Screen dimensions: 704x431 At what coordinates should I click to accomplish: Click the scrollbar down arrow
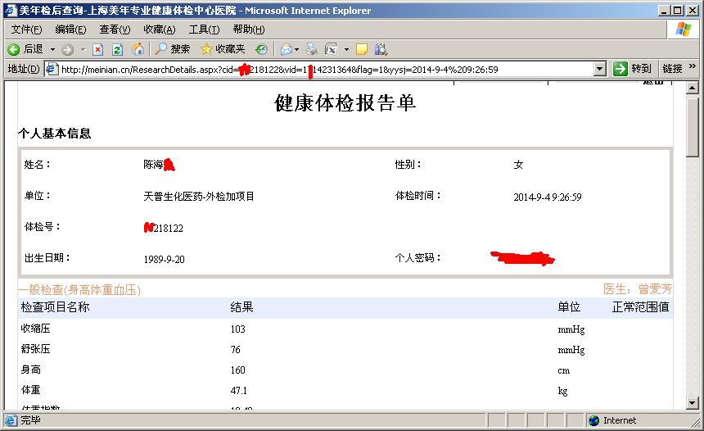[693, 403]
